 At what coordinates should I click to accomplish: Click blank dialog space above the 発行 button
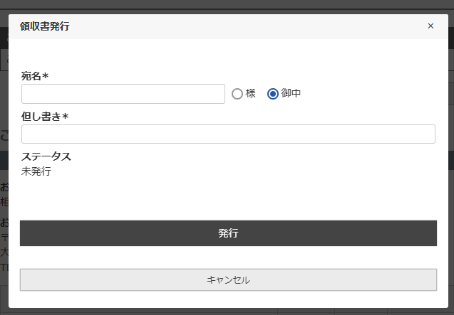[x=228, y=199]
